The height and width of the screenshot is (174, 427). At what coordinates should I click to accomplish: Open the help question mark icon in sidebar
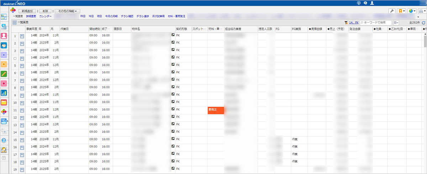pos(4,140)
